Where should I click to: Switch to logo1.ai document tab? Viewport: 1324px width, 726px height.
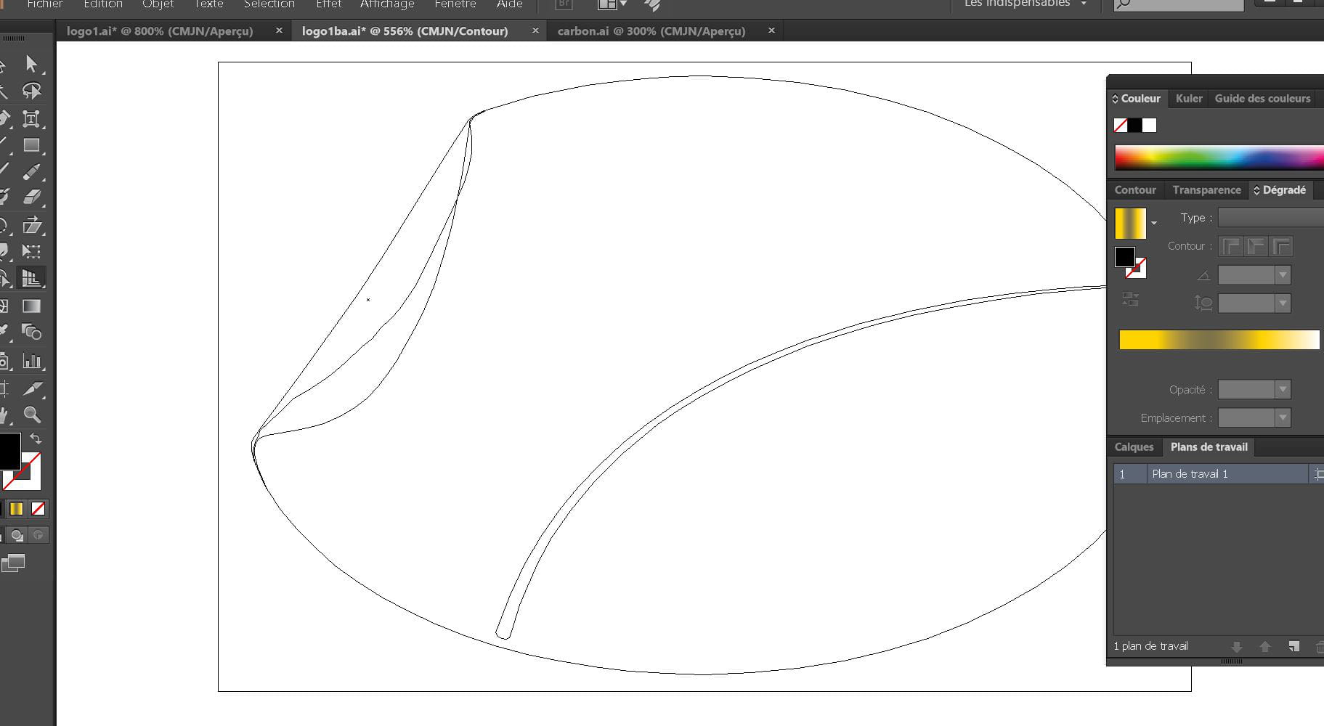point(160,31)
